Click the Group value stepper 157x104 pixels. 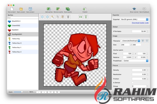click(x=148, y=86)
